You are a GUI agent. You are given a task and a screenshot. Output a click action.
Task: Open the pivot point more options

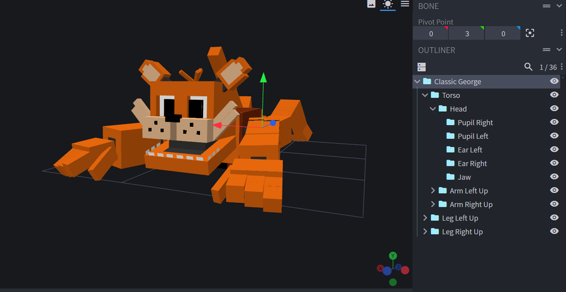click(562, 33)
